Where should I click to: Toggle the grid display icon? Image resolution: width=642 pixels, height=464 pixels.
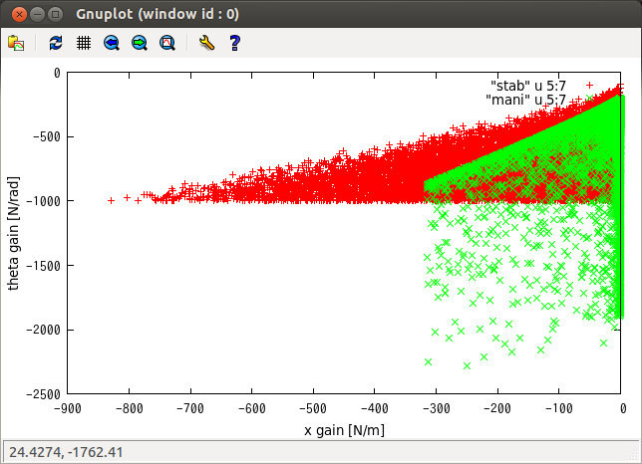click(x=84, y=43)
